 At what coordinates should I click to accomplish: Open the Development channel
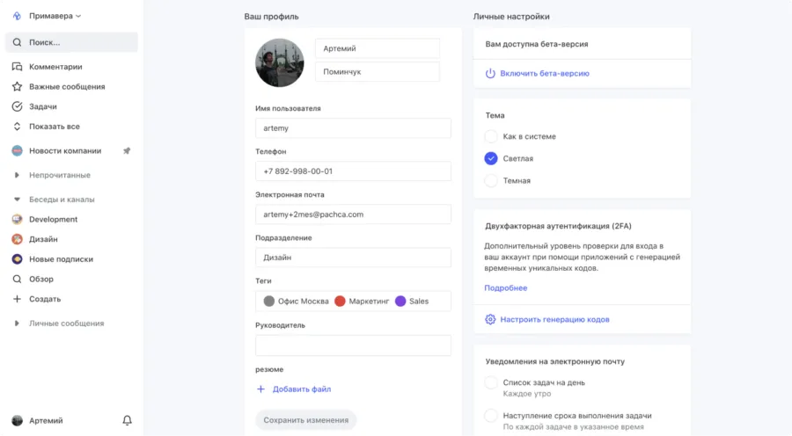tap(53, 219)
